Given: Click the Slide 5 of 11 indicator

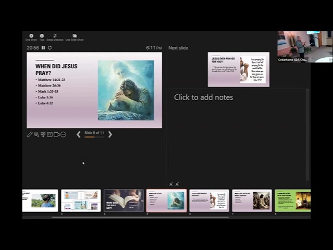Looking at the screenshot, I should coord(94,133).
